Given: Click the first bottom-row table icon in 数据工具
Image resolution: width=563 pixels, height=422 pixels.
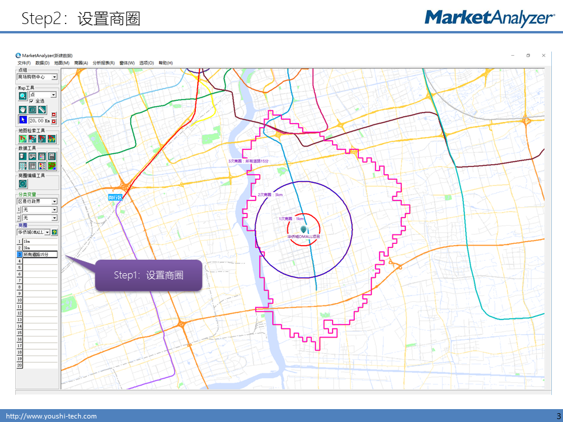Looking at the screenshot, I should (23, 166).
